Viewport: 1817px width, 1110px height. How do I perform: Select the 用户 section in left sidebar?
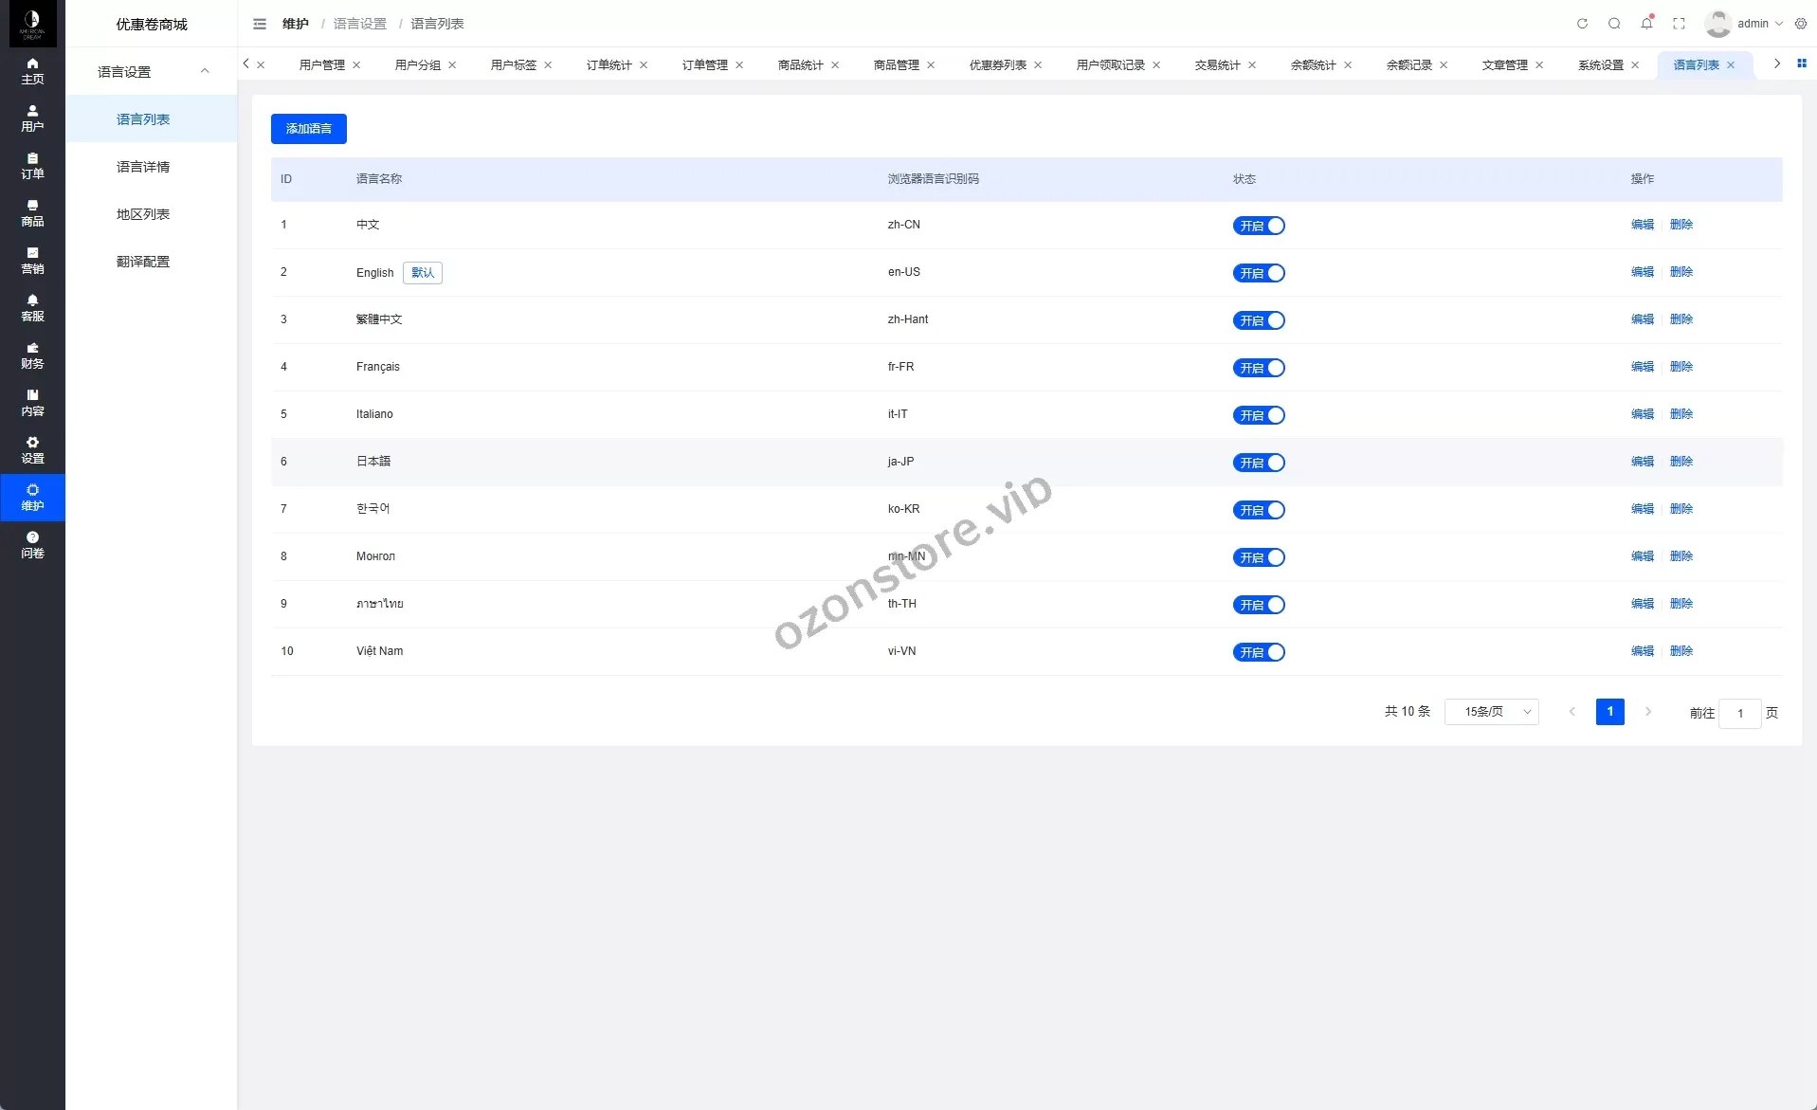pos(31,118)
